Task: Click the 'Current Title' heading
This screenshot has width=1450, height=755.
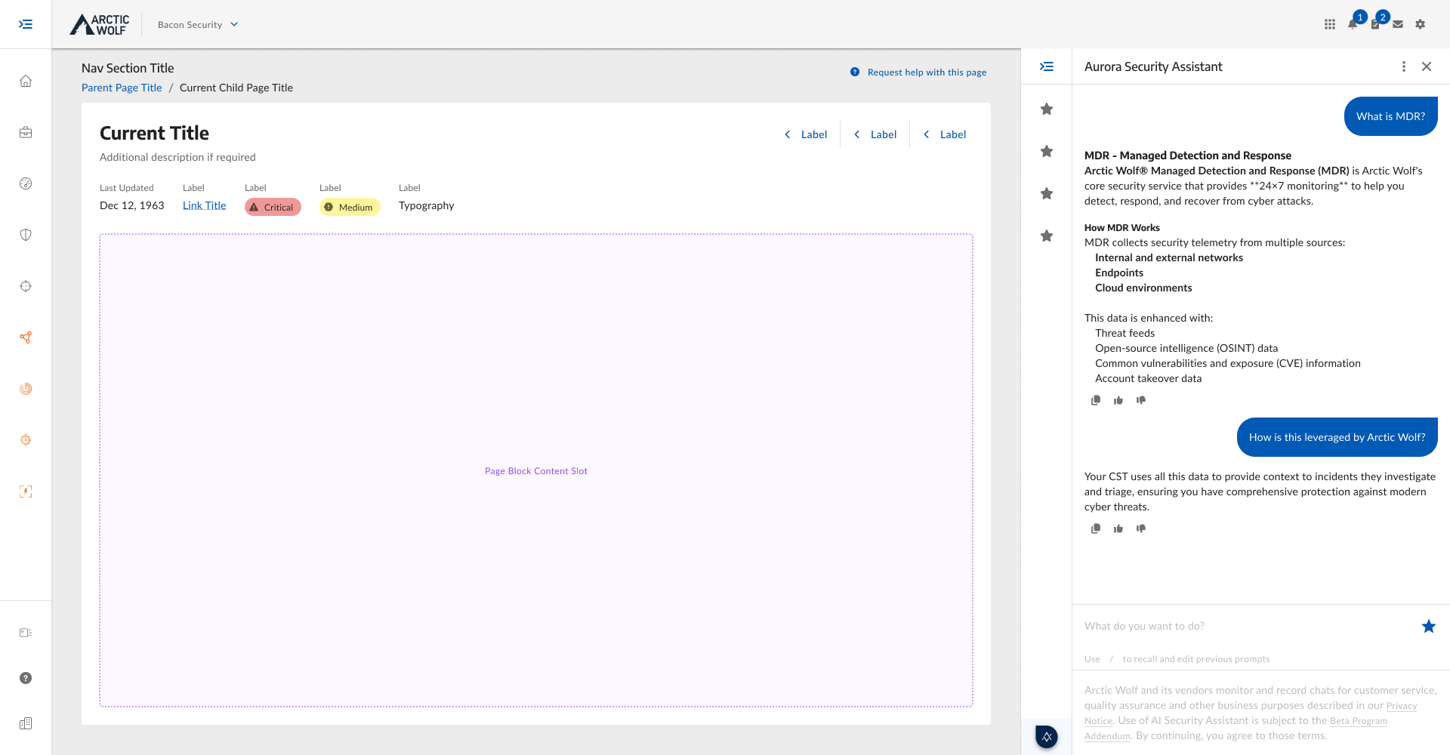Action: (x=154, y=133)
